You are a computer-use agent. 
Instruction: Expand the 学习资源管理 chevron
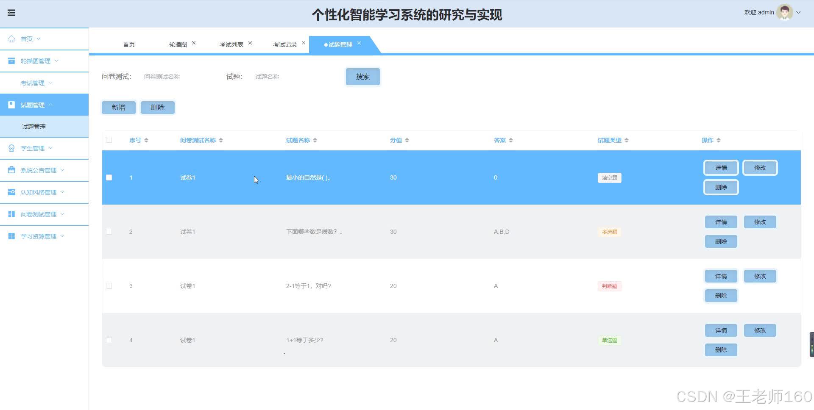(62, 236)
